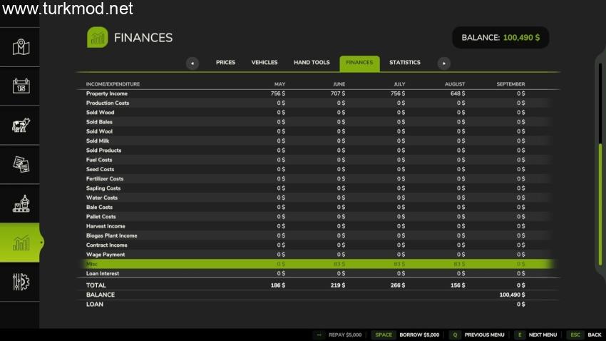Click June Property Income value 707 $
Image resolution: width=606 pixels, height=341 pixels.
tap(338, 93)
